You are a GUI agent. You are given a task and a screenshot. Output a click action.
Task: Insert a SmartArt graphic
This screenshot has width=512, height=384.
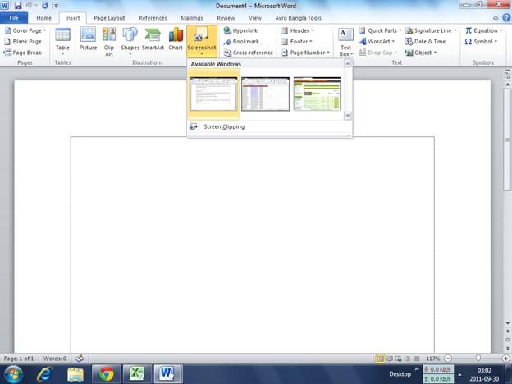tap(153, 39)
